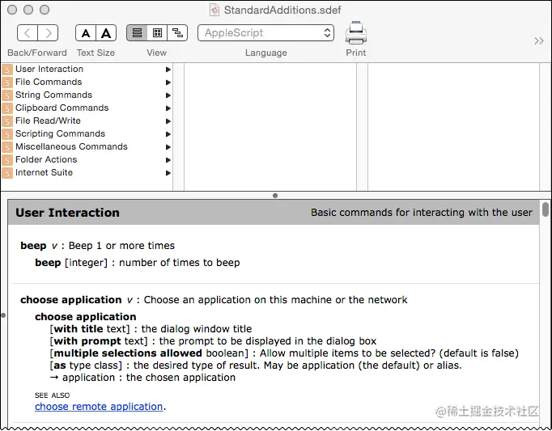
Task: Click the User Interaction heading in definition pane
Action: 67,213
